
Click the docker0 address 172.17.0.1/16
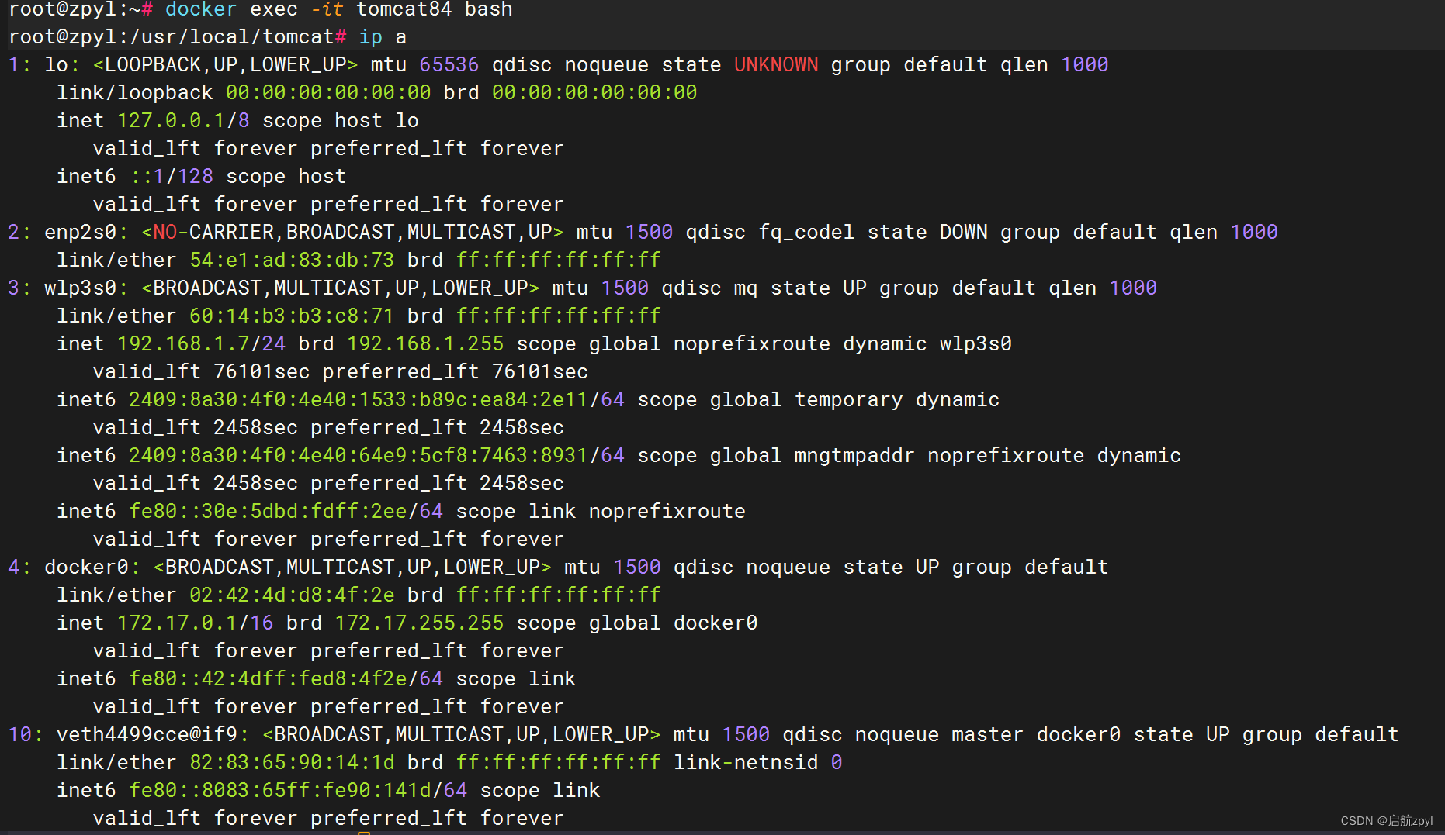click(x=195, y=623)
